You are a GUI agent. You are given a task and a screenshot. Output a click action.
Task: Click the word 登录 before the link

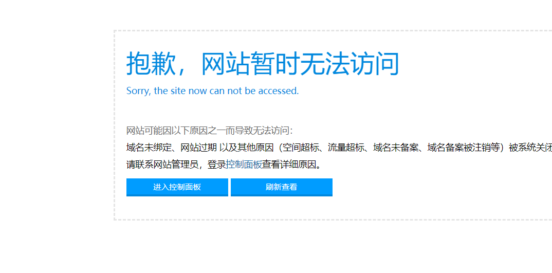point(216,165)
